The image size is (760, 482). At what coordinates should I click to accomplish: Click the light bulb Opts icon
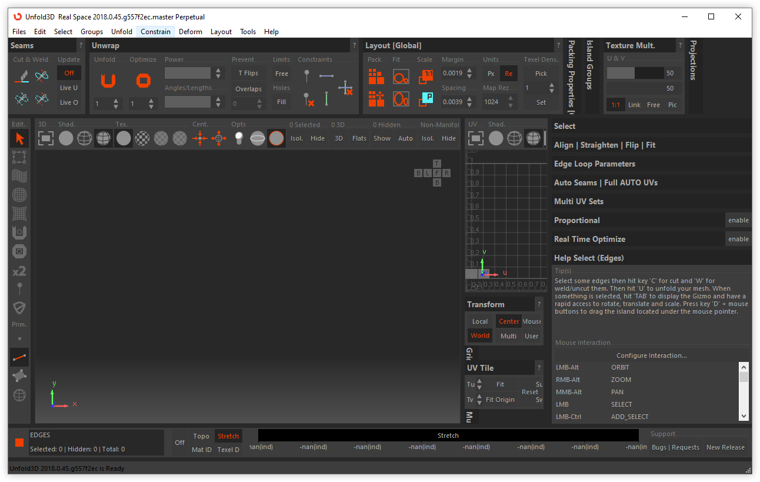pyautogui.click(x=239, y=138)
